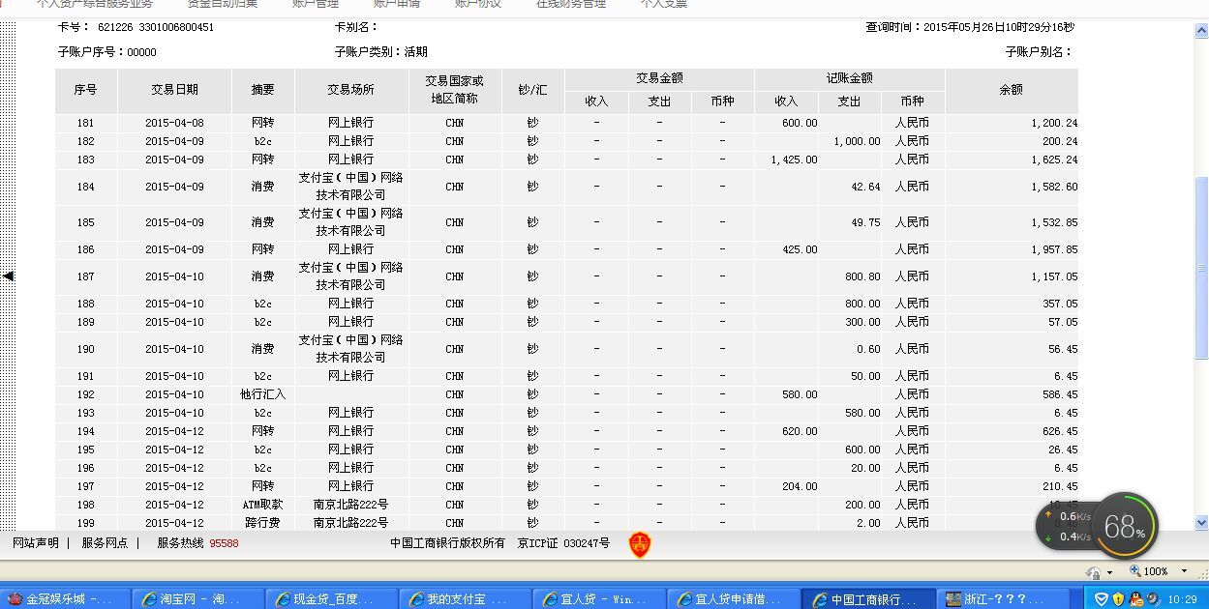Click the 京ICP证 030247号 text
Screen dimensions: 1209x609
coord(563,543)
